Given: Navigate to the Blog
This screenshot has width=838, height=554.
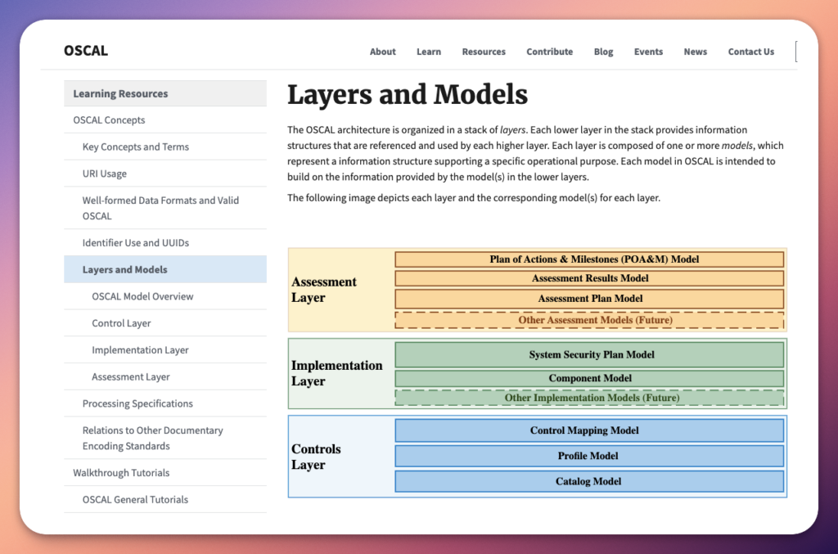Looking at the screenshot, I should [603, 52].
